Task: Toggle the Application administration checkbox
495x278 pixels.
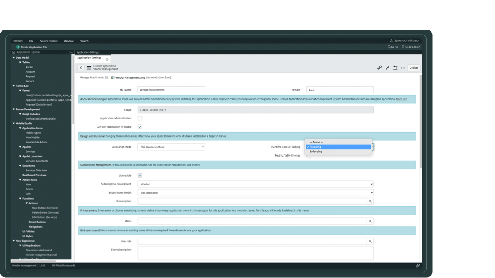Action: (140, 118)
